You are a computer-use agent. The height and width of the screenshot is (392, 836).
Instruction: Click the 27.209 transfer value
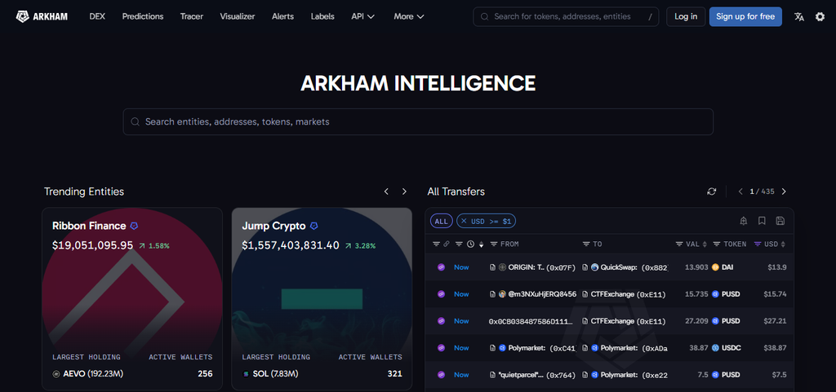coord(697,321)
